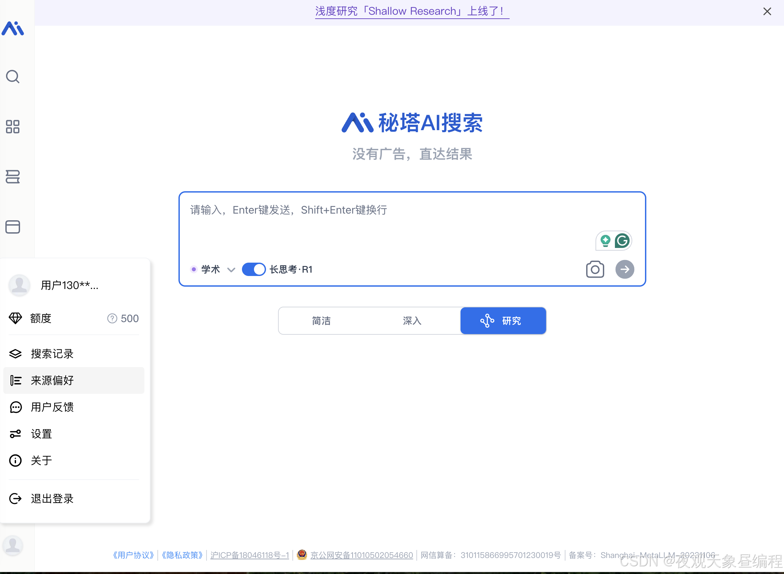This screenshot has width=784, height=574.
Task: Open 设置 in the user menu
Action: [41, 434]
